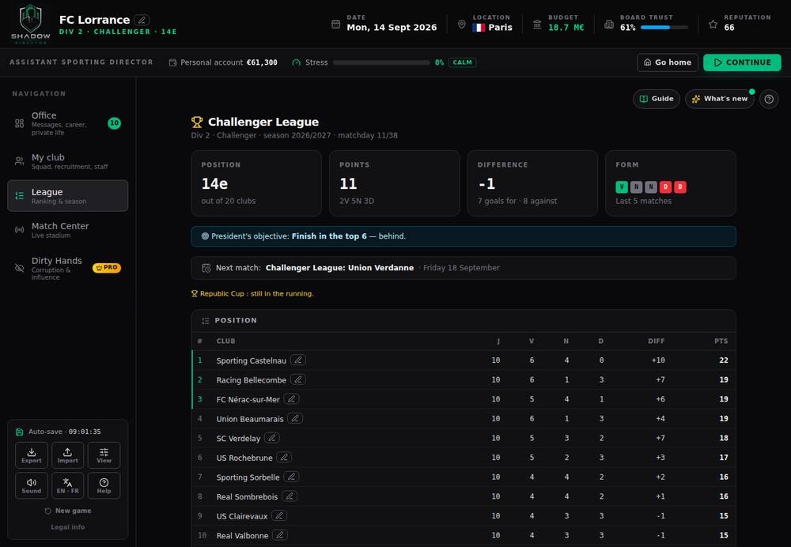
Task: Rename Sporting Castelnau with its pencil icon
Action: [x=298, y=360]
